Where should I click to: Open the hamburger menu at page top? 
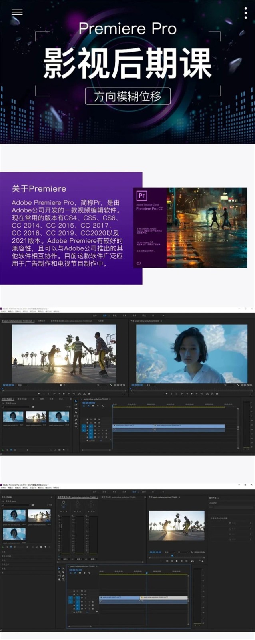click(x=17, y=12)
